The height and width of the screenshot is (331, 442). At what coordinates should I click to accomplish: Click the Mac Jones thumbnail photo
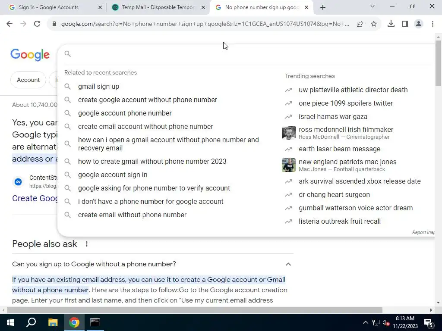click(x=289, y=165)
